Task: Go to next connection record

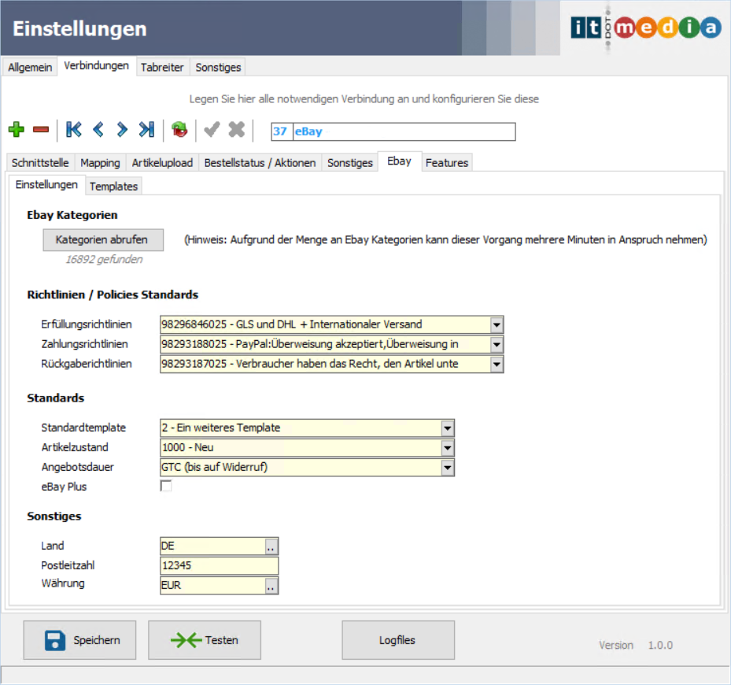Action: [122, 130]
